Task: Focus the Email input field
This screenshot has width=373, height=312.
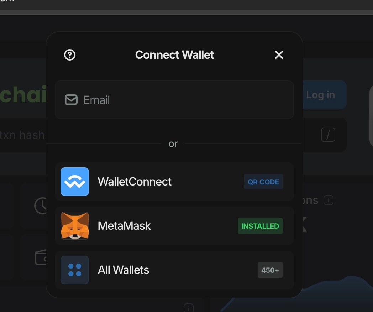Action: 174,100
